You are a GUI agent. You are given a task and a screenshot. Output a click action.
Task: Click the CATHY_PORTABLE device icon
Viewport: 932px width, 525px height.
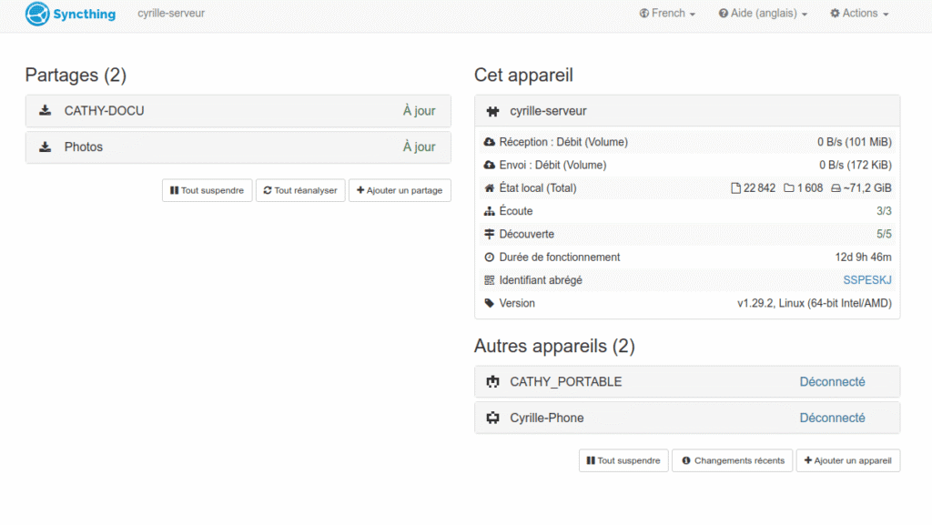[493, 382]
